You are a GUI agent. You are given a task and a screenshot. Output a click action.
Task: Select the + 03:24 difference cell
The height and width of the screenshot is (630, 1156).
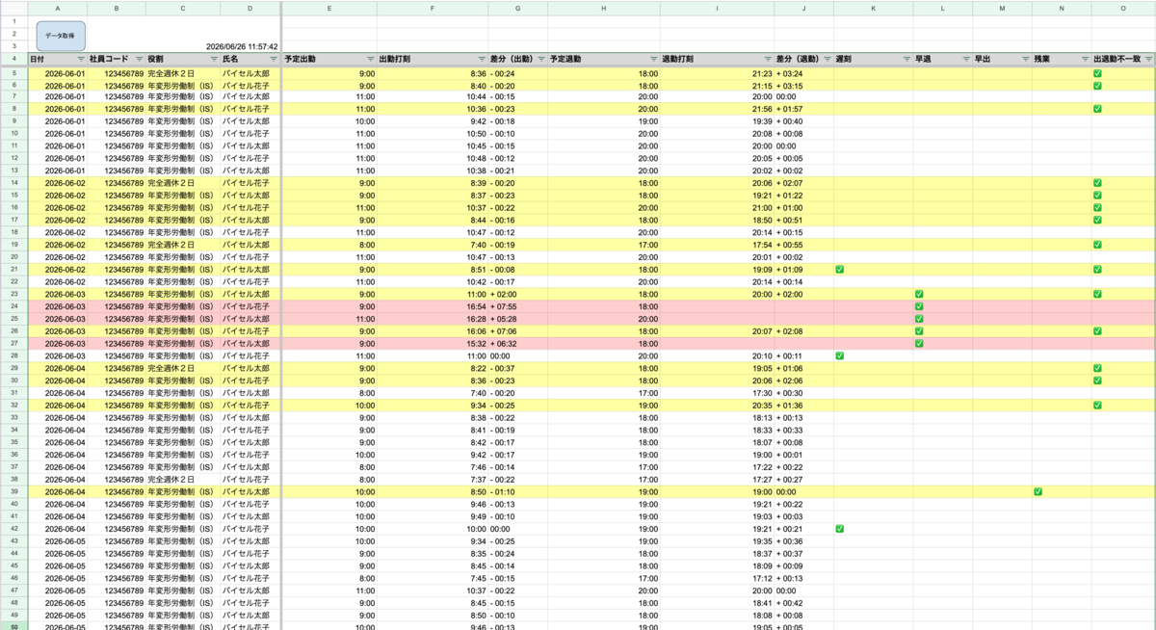[803, 73]
